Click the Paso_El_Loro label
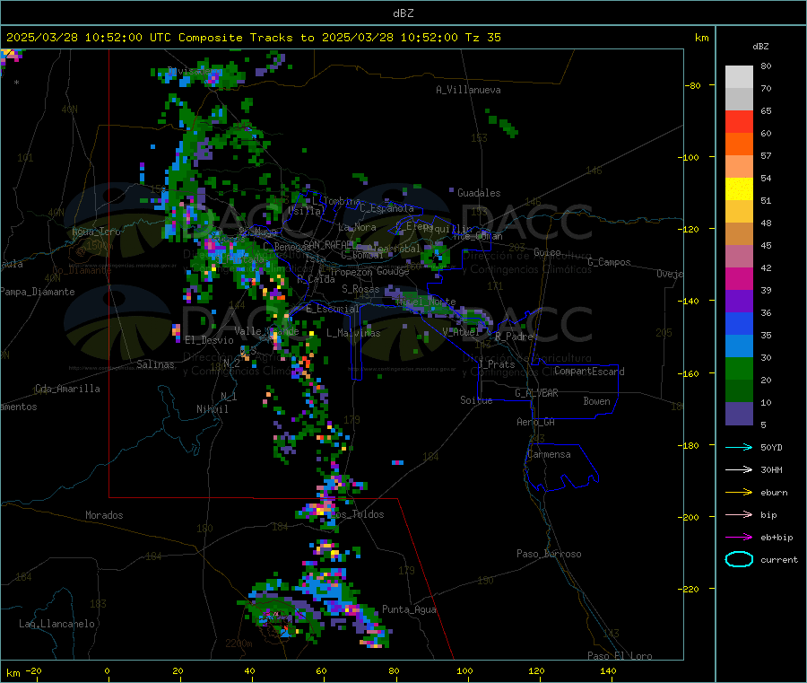Screen dimensions: 807x683 [x=620, y=656]
